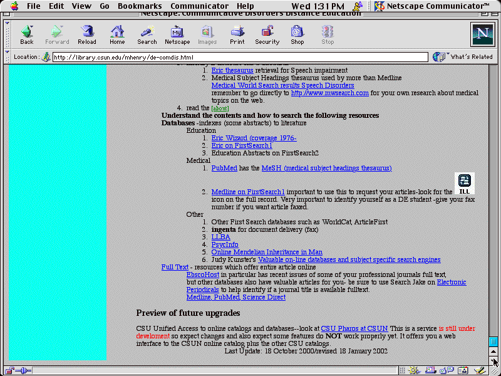Click the [about] link
Screen dimensions: 501x376
tap(220, 108)
